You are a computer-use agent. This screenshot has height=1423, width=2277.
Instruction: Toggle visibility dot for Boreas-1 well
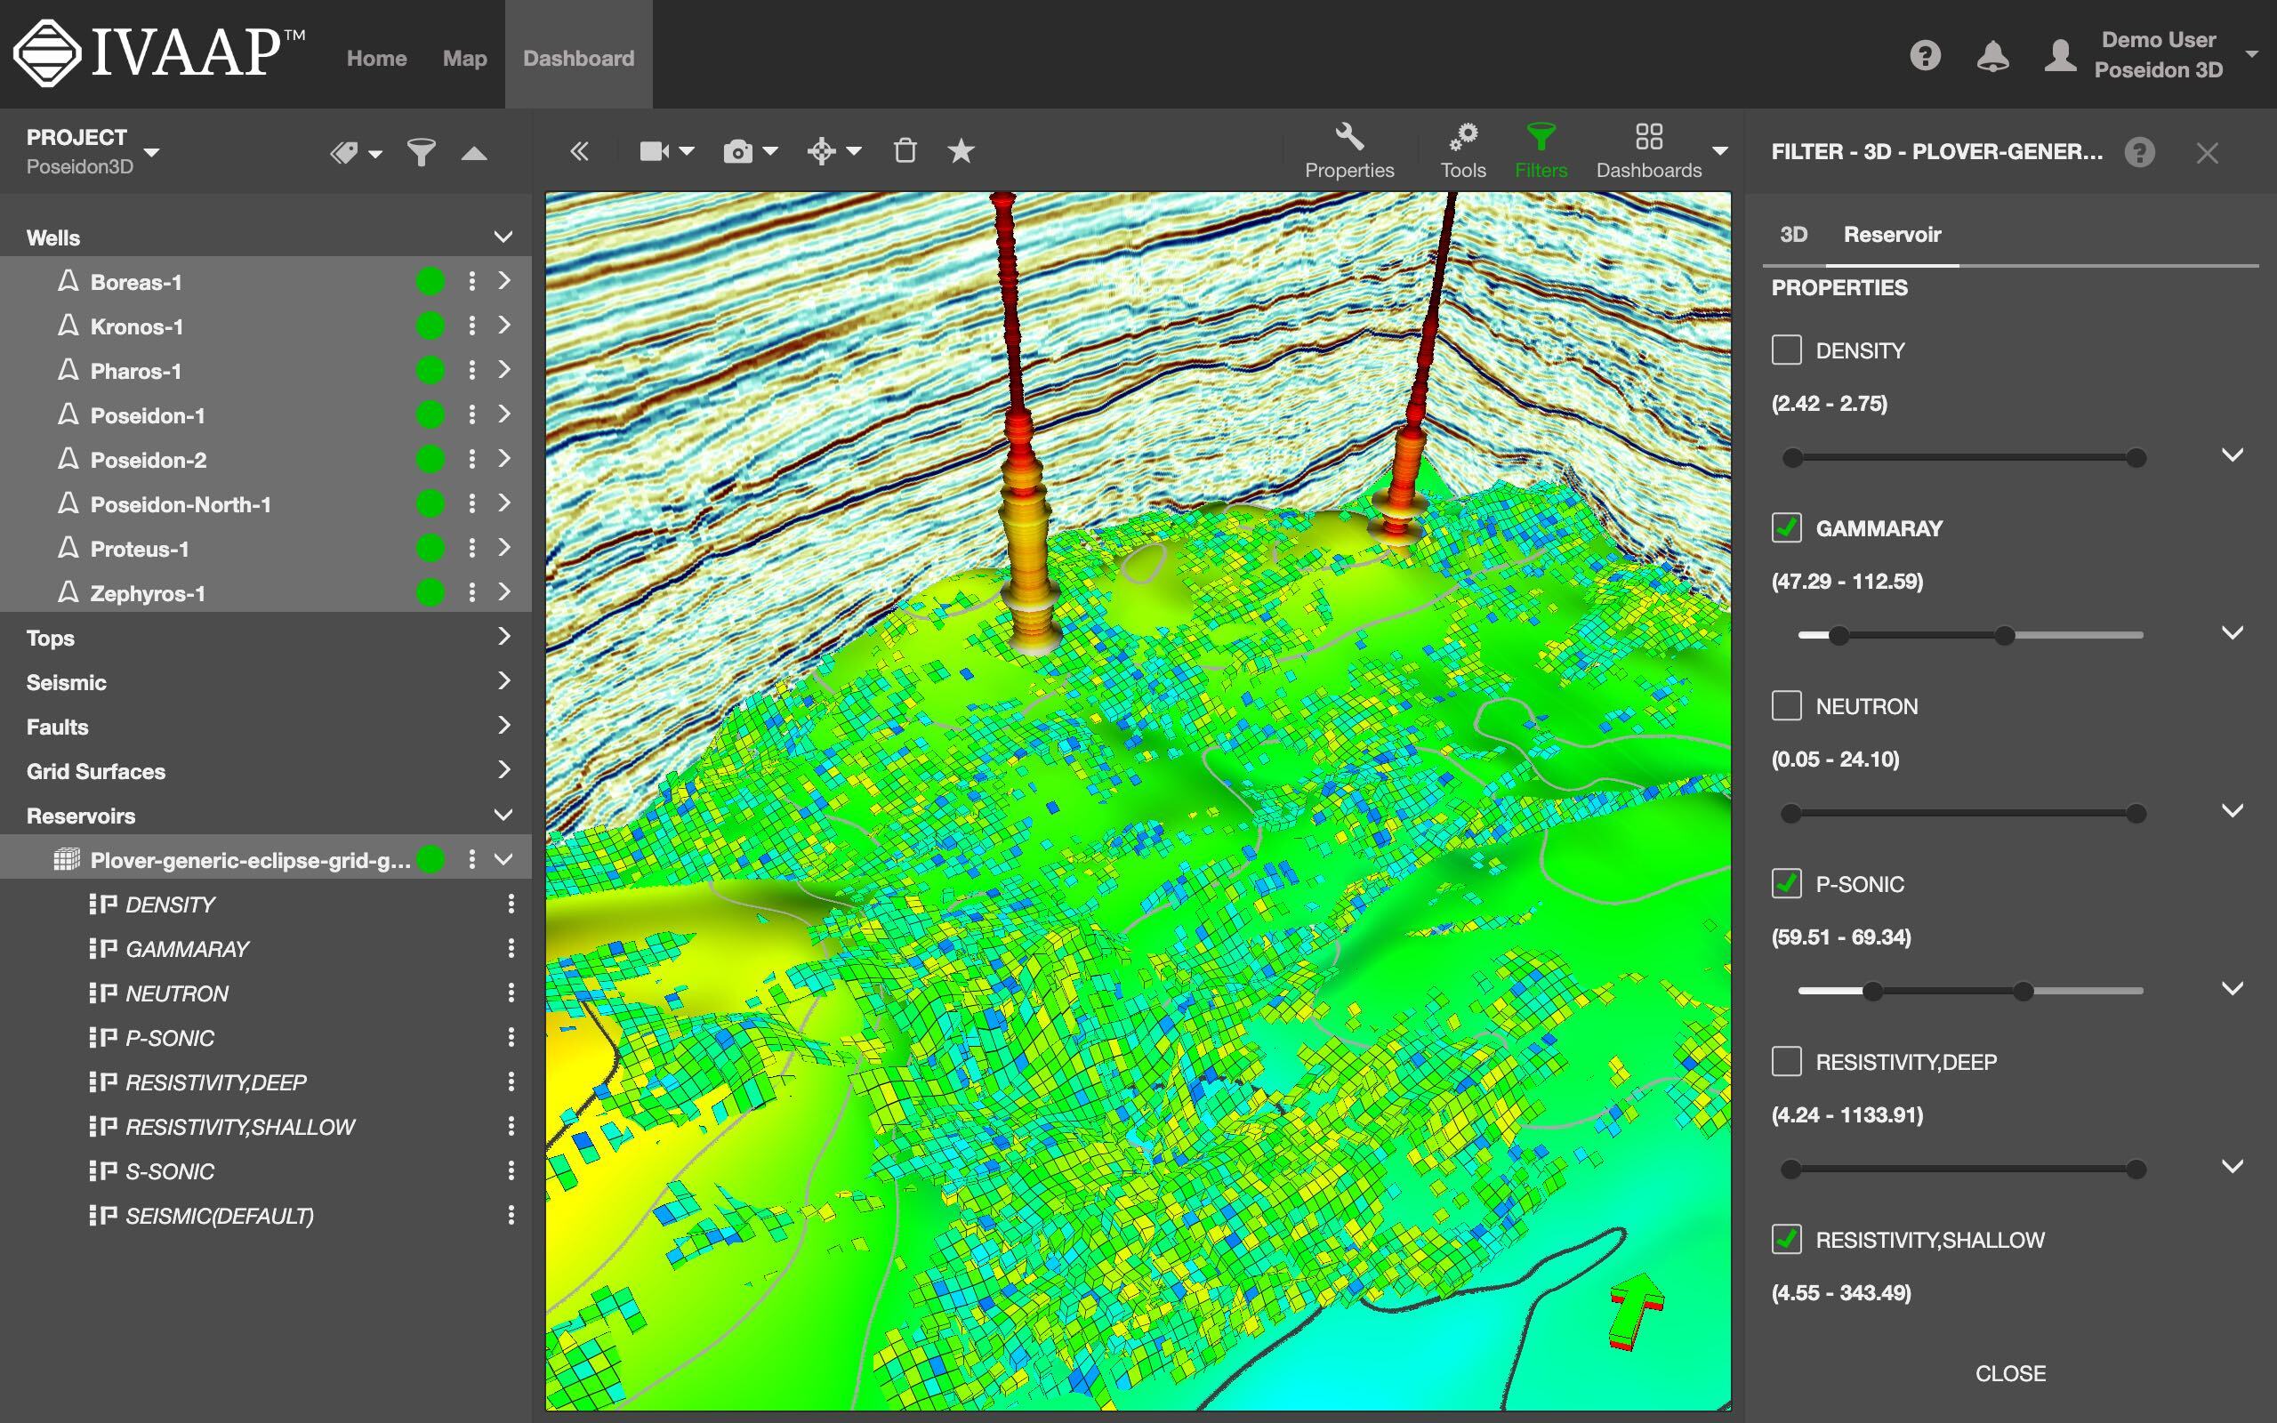click(x=430, y=281)
